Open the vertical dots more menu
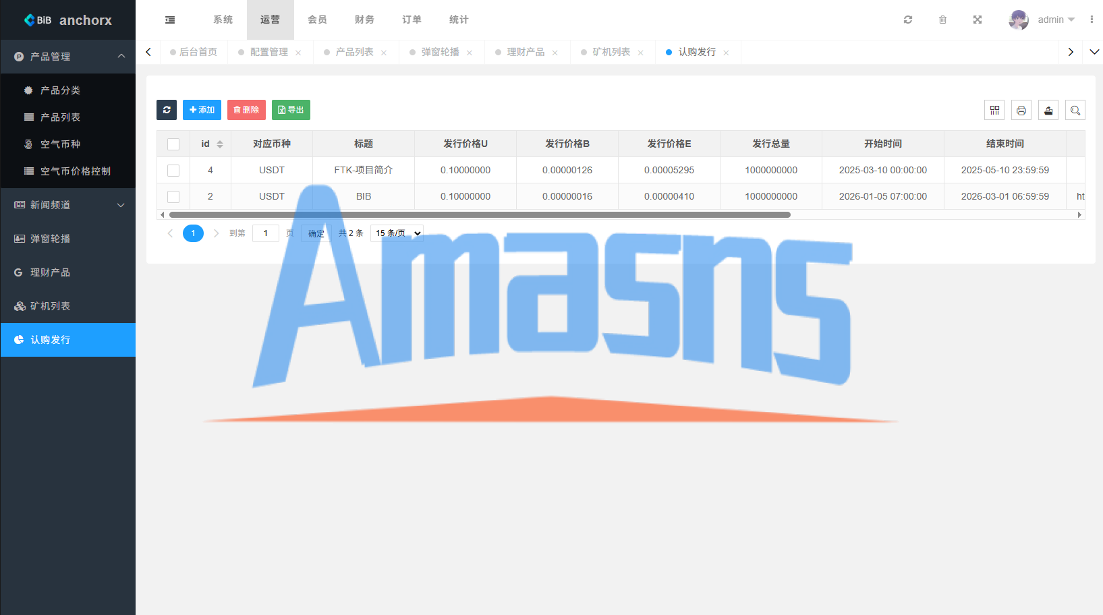This screenshot has width=1103, height=615. pos(1092,20)
